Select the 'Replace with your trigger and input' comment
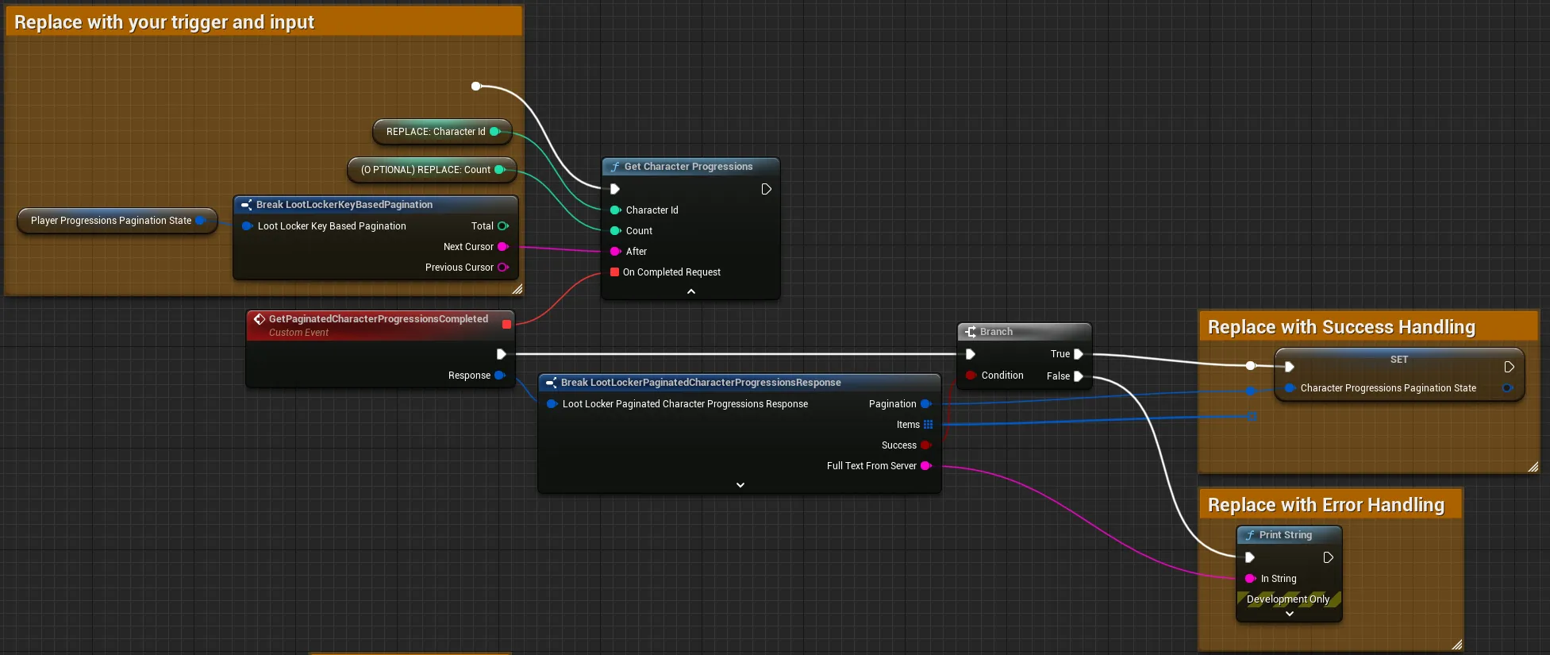Viewport: 1550px width, 655px height. (x=164, y=22)
